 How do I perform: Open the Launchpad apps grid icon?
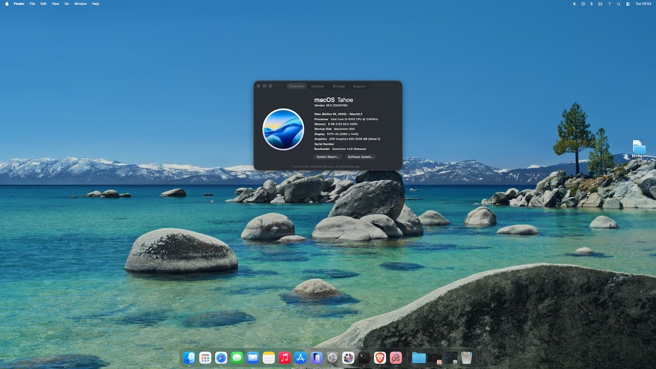click(x=205, y=358)
